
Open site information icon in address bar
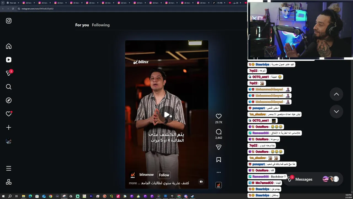19,9
